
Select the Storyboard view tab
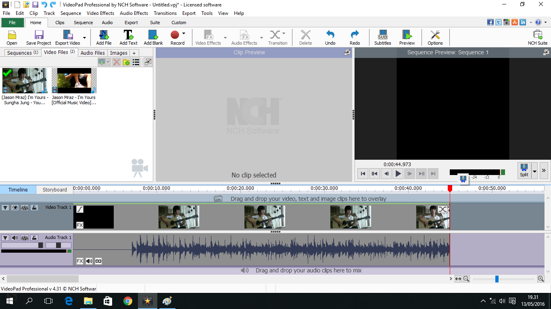click(55, 190)
